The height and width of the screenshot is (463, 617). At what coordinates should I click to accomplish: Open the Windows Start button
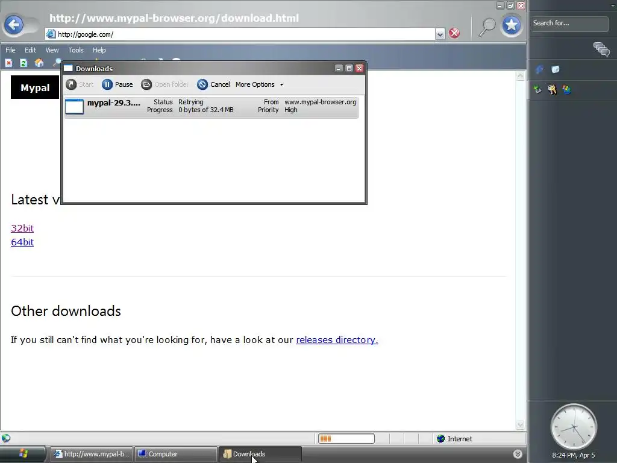point(23,453)
